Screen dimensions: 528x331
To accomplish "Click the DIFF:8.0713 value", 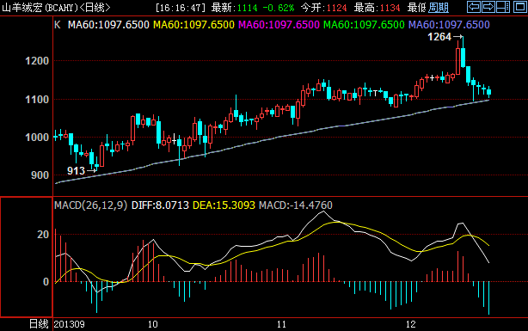I will (160, 205).
